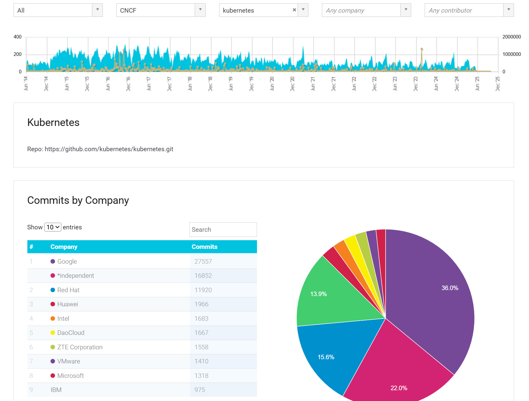Open the Any company dropdown
529x401 pixels.
(x=406, y=10)
